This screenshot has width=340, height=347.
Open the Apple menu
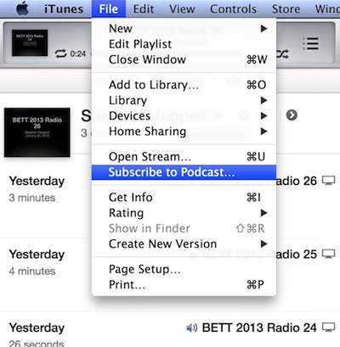tap(23, 8)
